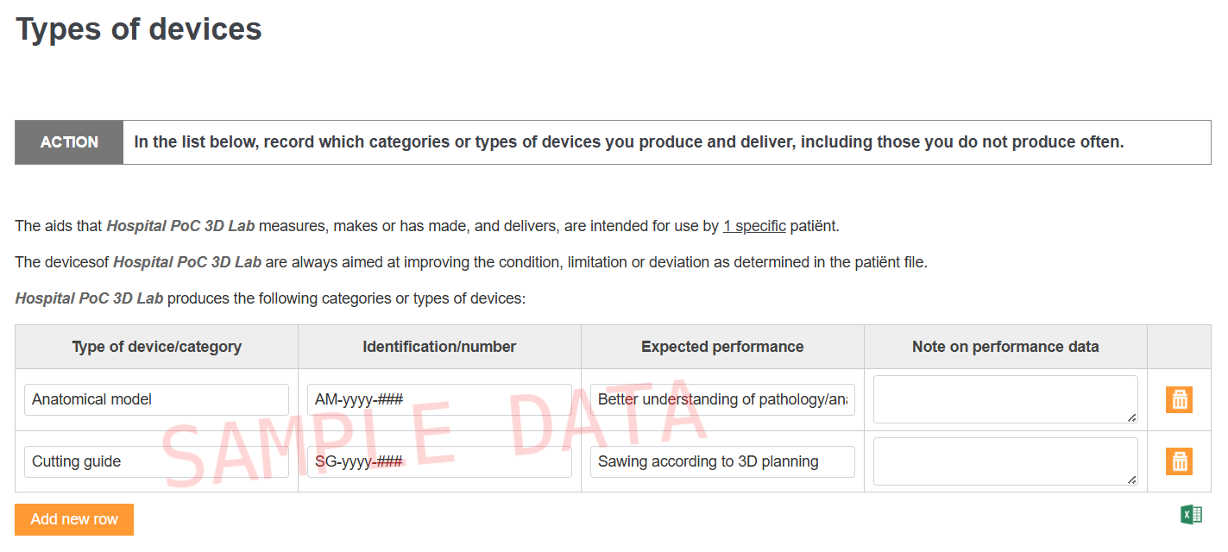Click the 'Sawing according to 3D planning' field
This screenshot has height=552, width=1228.
tap(722, 461)
